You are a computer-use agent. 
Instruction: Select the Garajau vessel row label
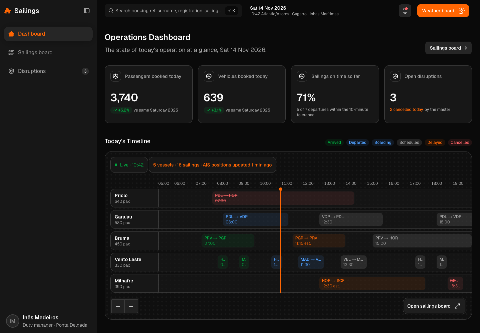[x=134, y=219]
